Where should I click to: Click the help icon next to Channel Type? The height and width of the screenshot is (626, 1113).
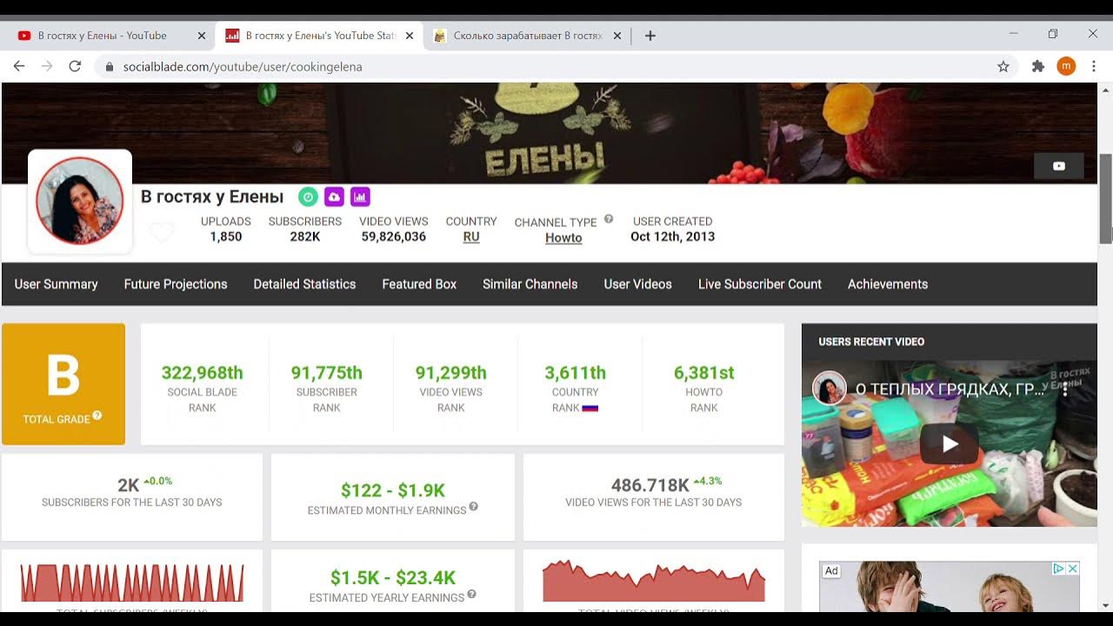pyautogui.click(x=609, y=219)
